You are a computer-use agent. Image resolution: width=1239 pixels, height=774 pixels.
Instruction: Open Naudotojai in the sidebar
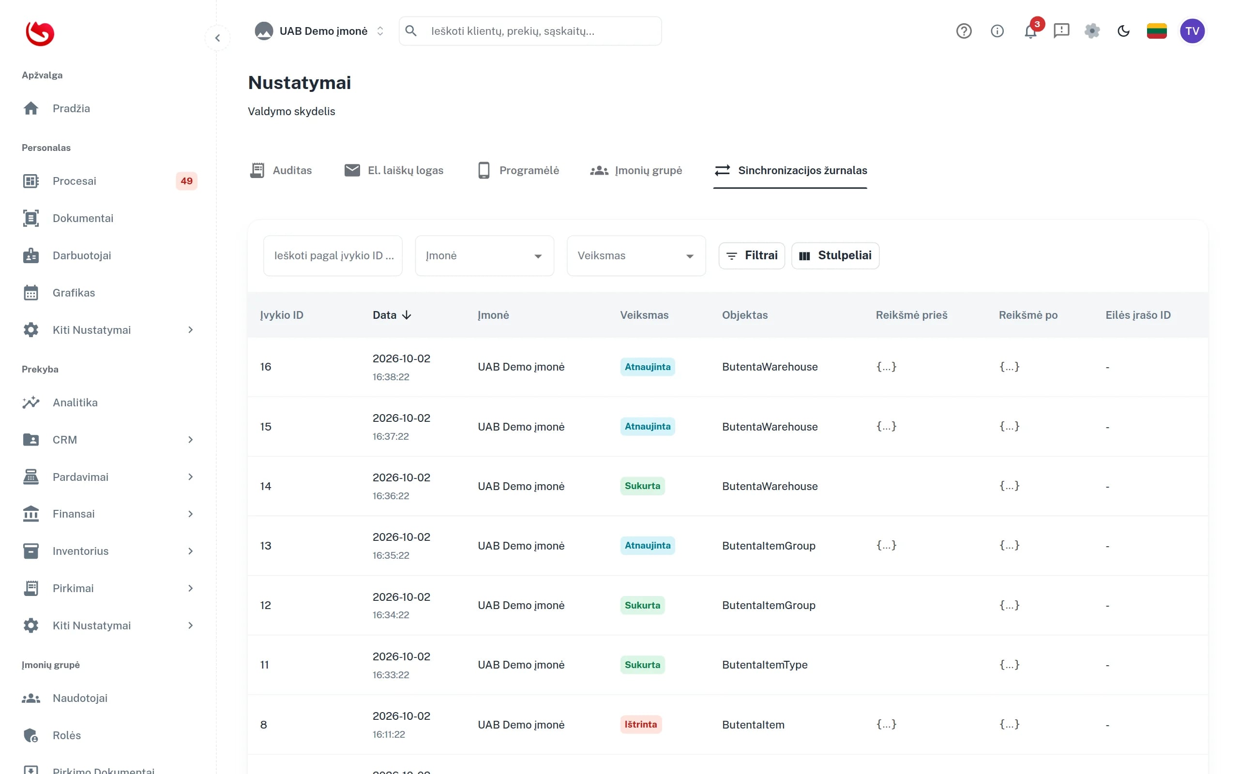109,698
